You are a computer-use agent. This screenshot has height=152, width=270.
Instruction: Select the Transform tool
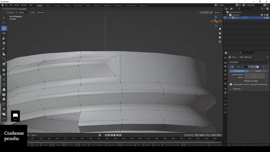pos(4,43)
